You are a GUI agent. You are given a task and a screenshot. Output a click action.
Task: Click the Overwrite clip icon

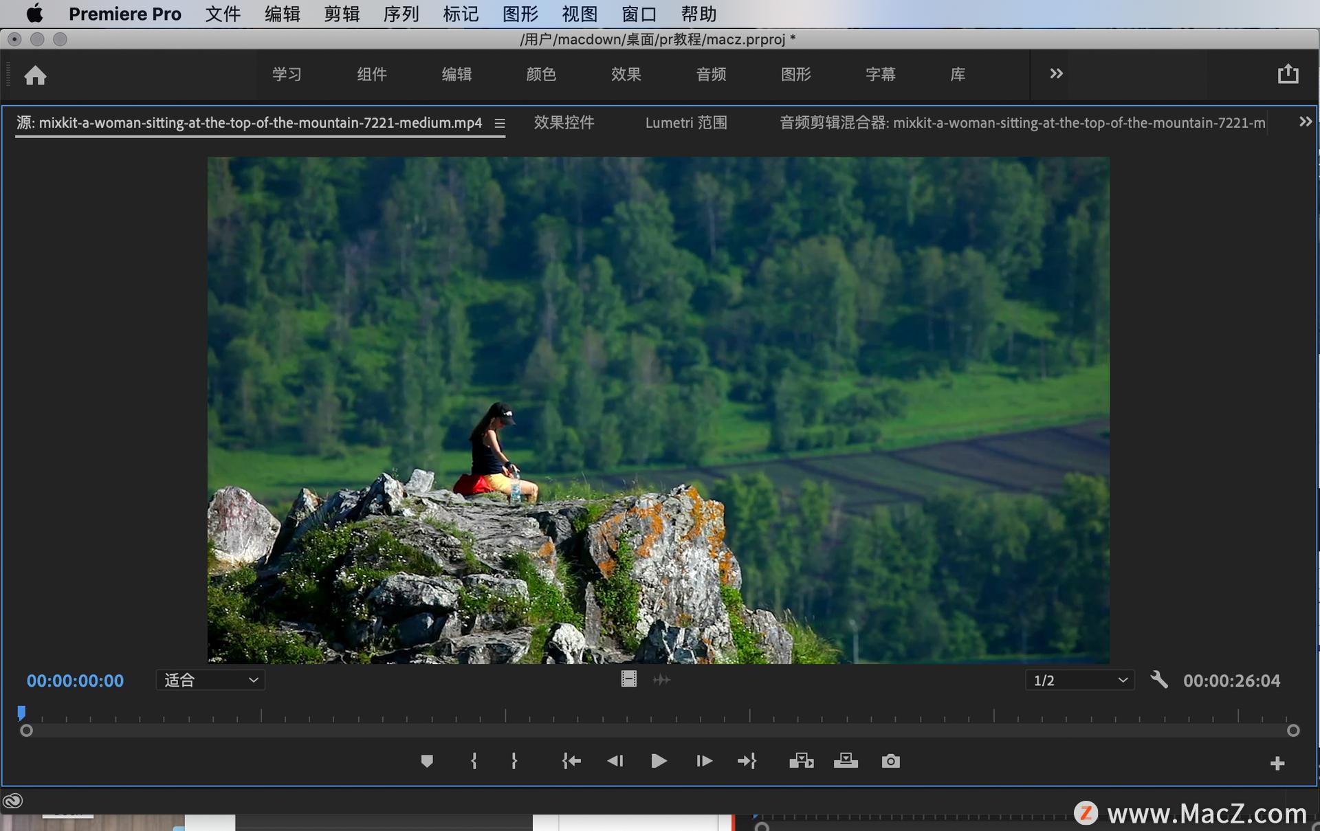pos(846,761)
